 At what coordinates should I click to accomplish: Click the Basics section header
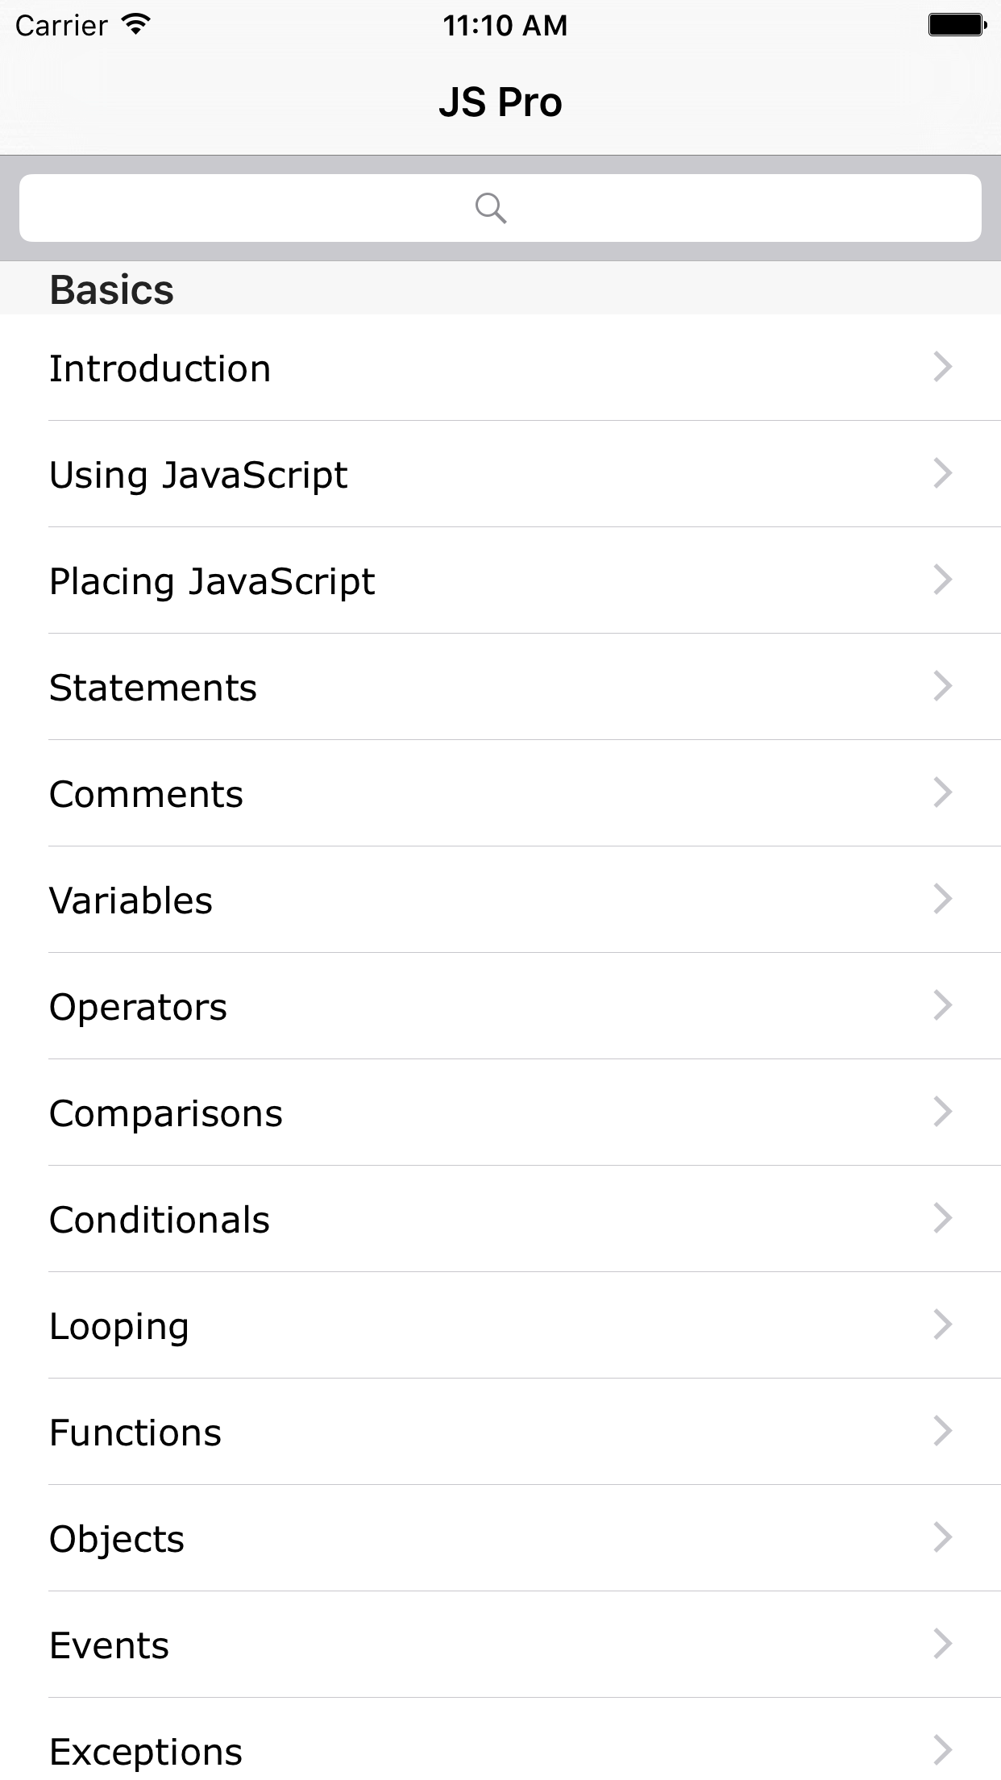pyautogui.click(x=112, y=289)
